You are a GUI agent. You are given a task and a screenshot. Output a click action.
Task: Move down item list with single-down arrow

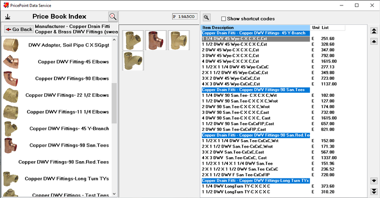(x=374, y=181)
